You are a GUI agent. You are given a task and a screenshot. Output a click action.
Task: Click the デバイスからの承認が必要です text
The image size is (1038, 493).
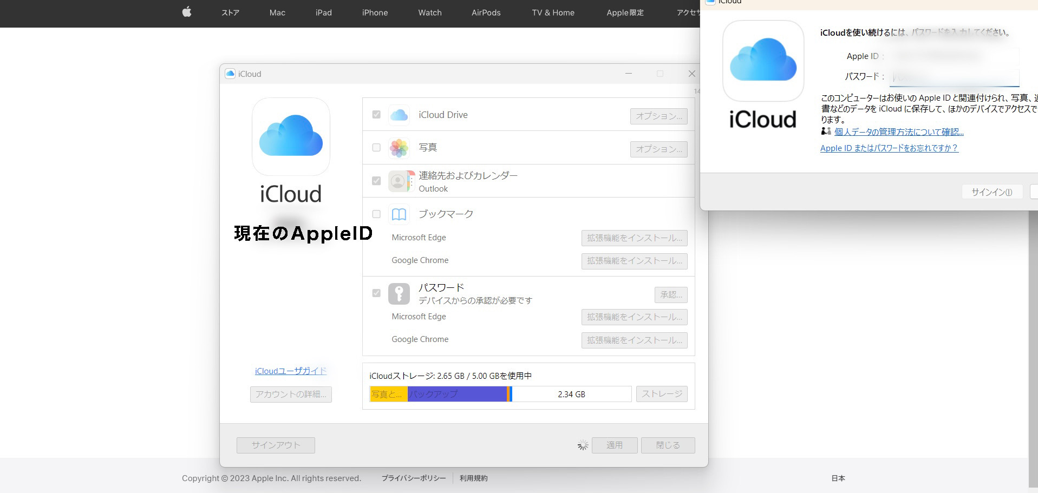(x=475, y=301)
